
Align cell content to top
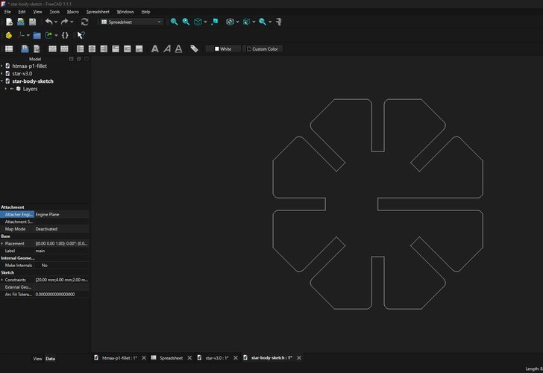[x=116, y=48]
